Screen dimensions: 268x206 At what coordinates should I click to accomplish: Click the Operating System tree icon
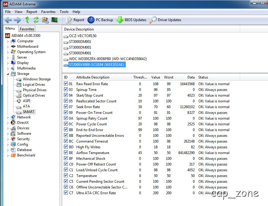click(13, 52)
